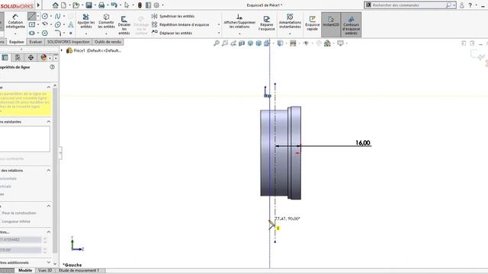Click the 16,00 dimension value
This screenshot has height=274, width=488.
pyautogui.click(x=363, y=142)
